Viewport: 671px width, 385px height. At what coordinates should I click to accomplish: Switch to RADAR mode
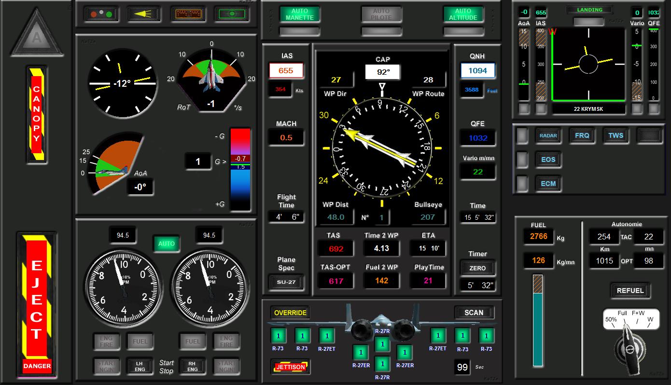click(x=548, y=136)
